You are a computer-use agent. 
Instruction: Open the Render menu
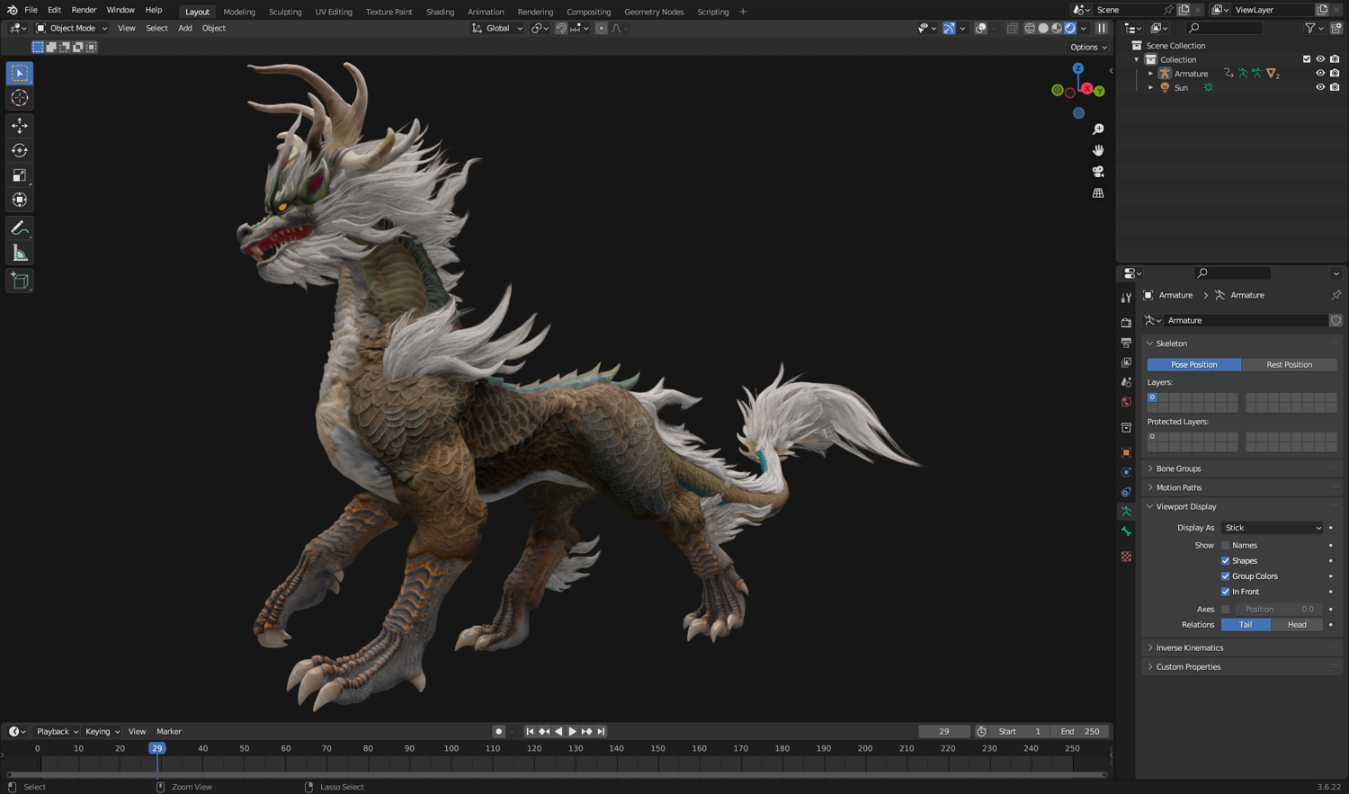(x=84, y=10)
